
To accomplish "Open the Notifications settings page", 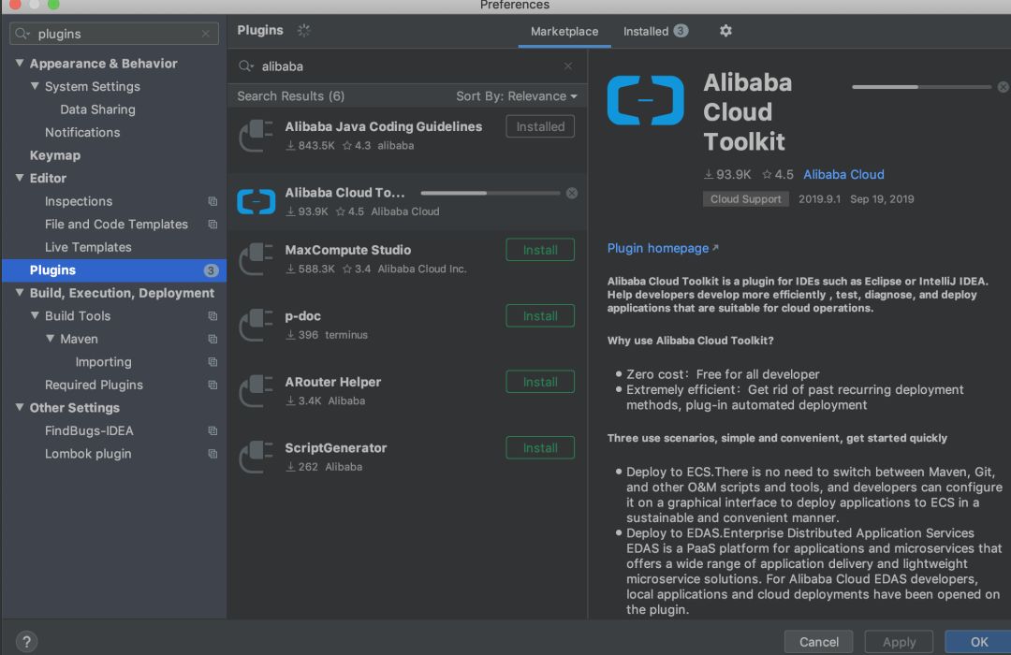I will point(82,132).
